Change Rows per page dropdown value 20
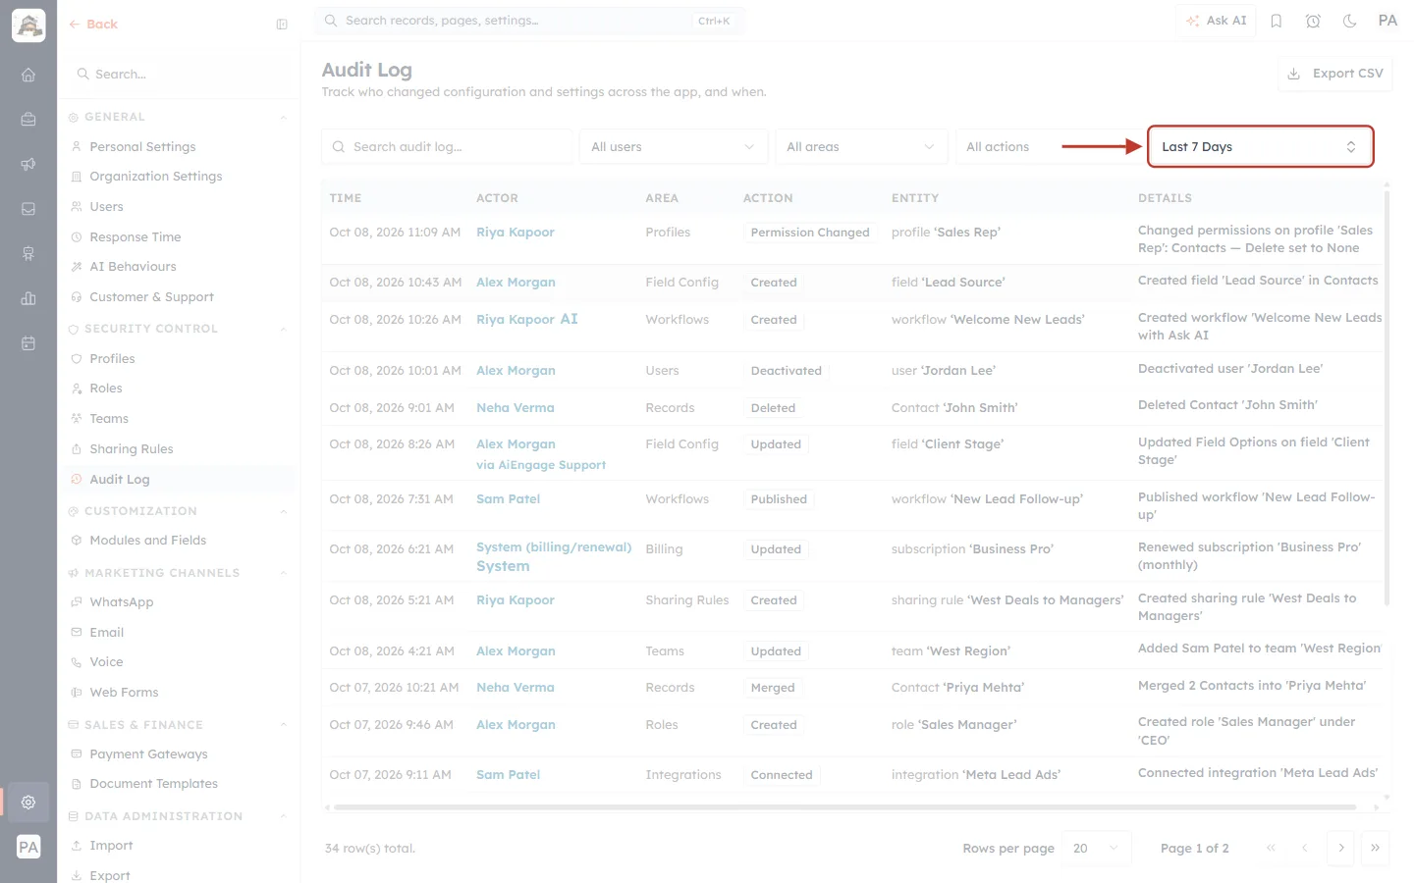The width and height of the screenshot is (1414, 883). (x=1097, y=849)
